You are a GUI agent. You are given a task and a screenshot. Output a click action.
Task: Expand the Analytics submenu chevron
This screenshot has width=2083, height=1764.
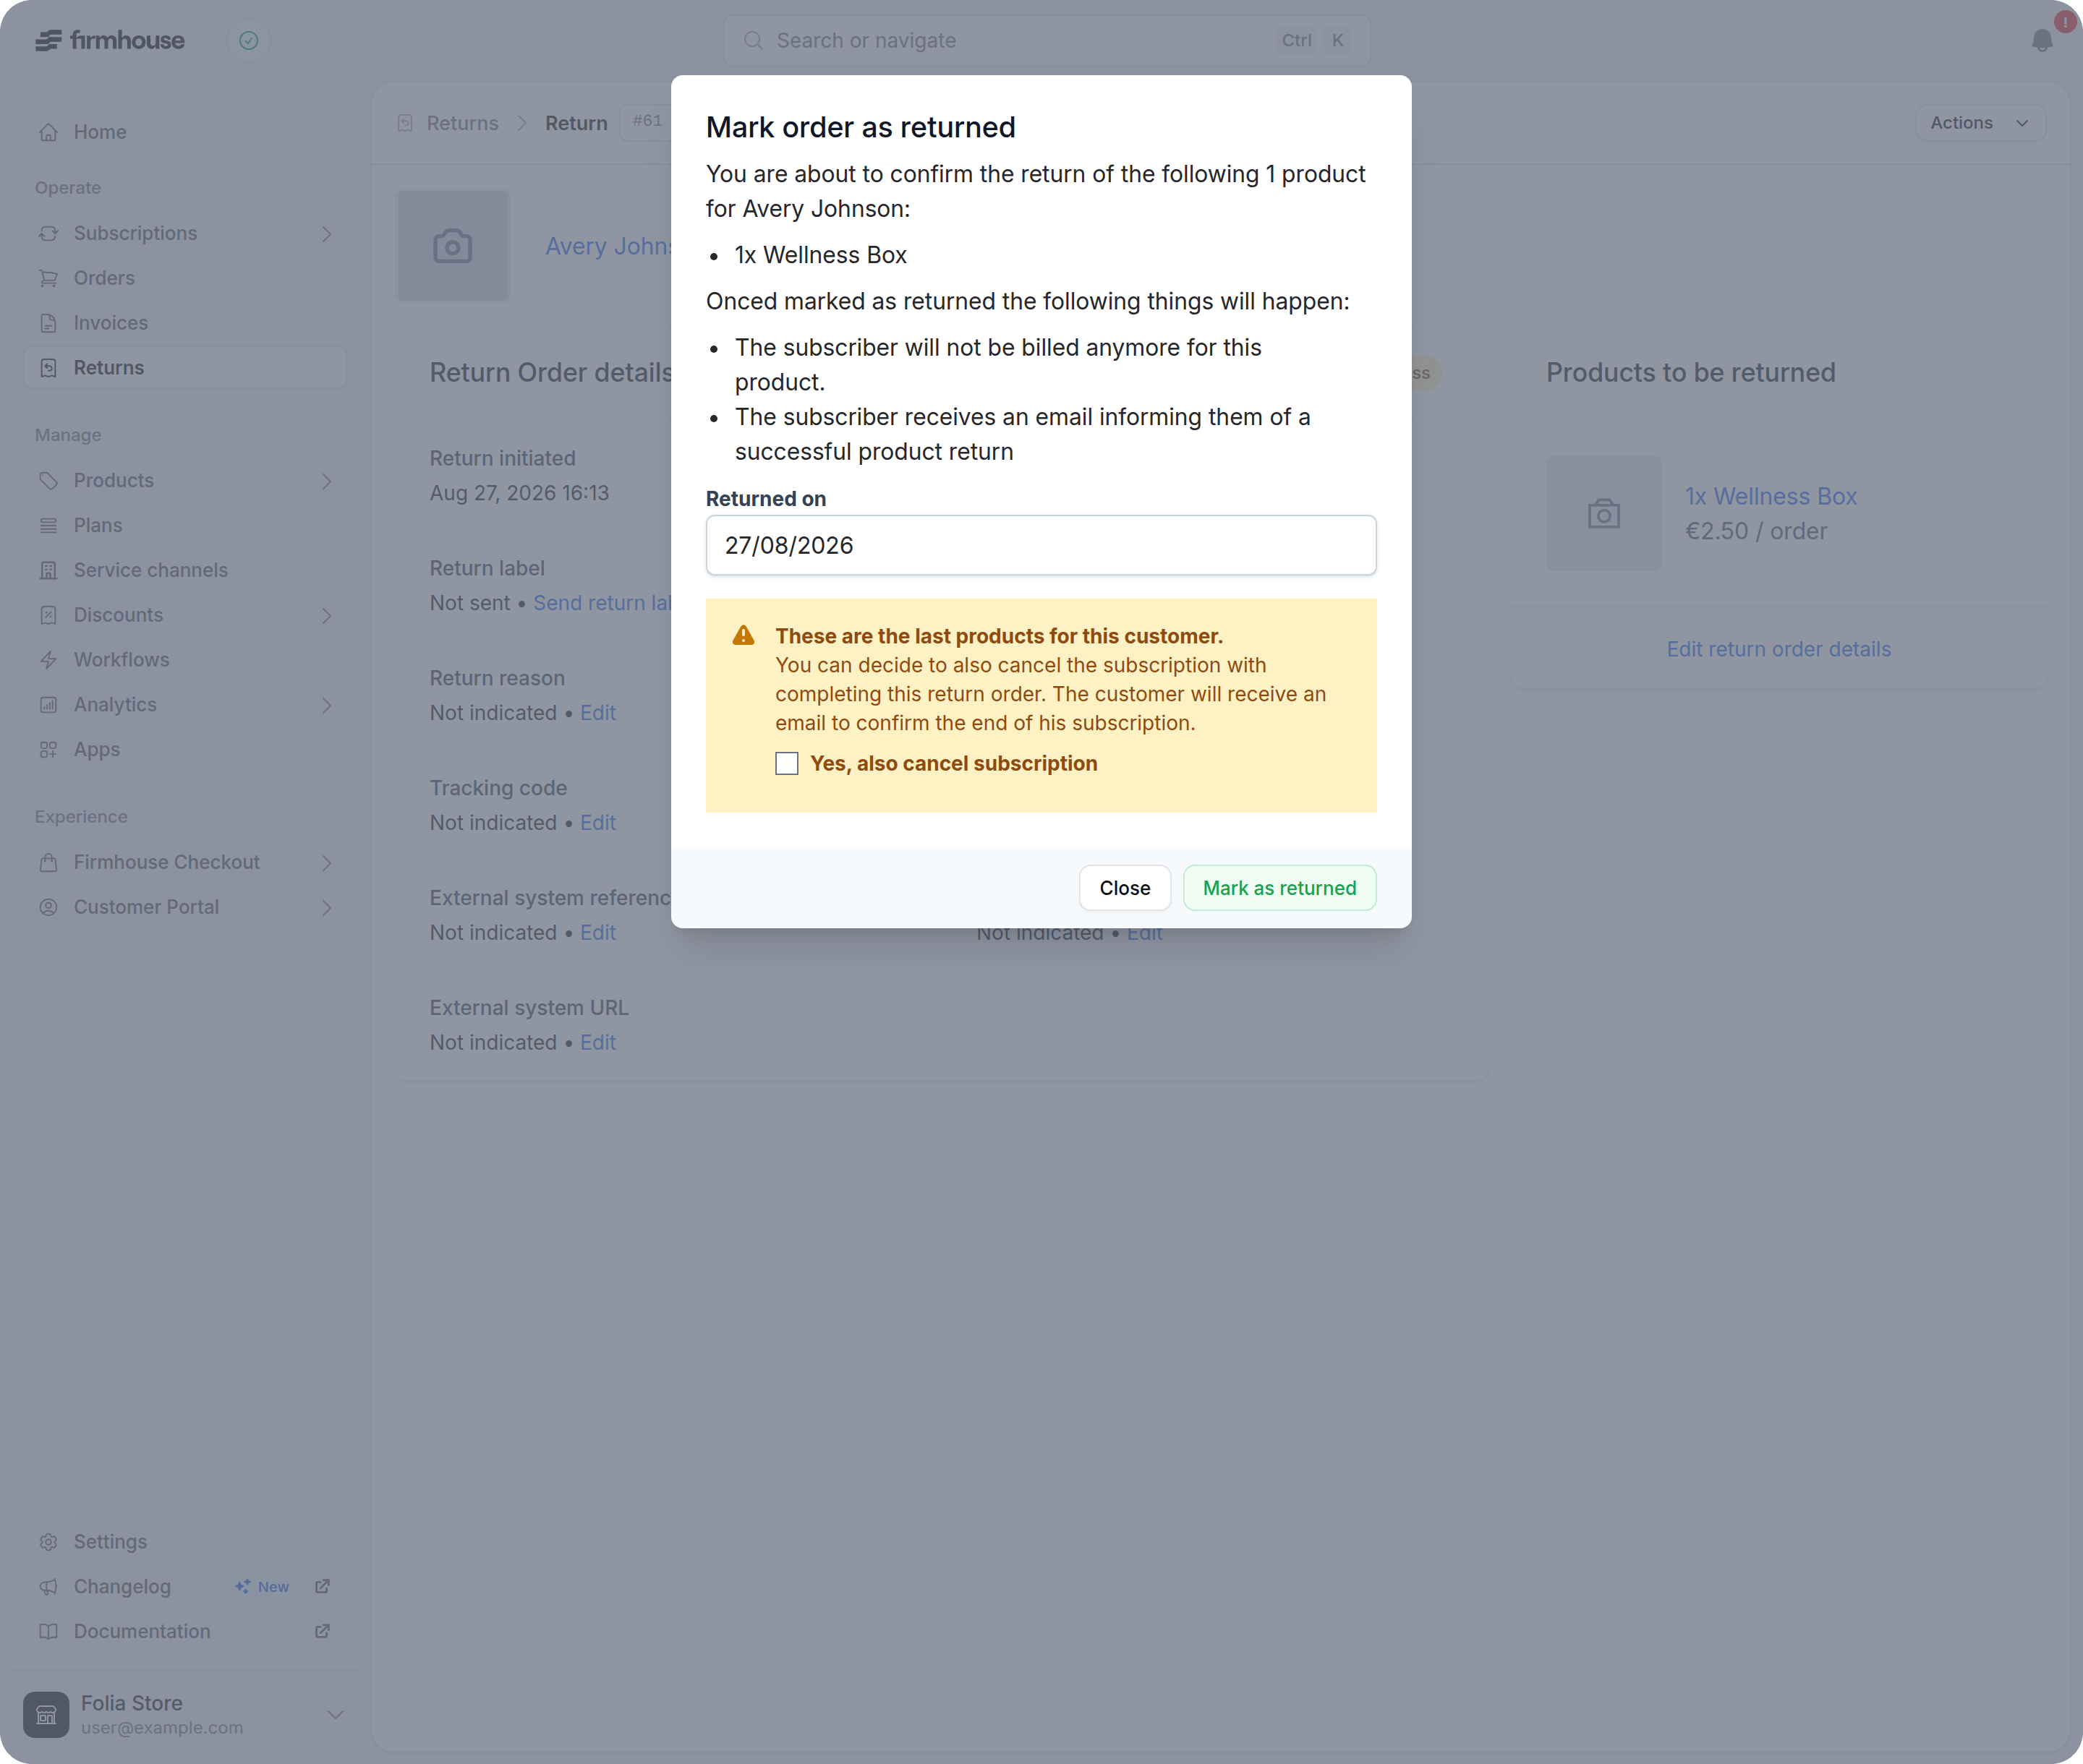coord(326,705)
